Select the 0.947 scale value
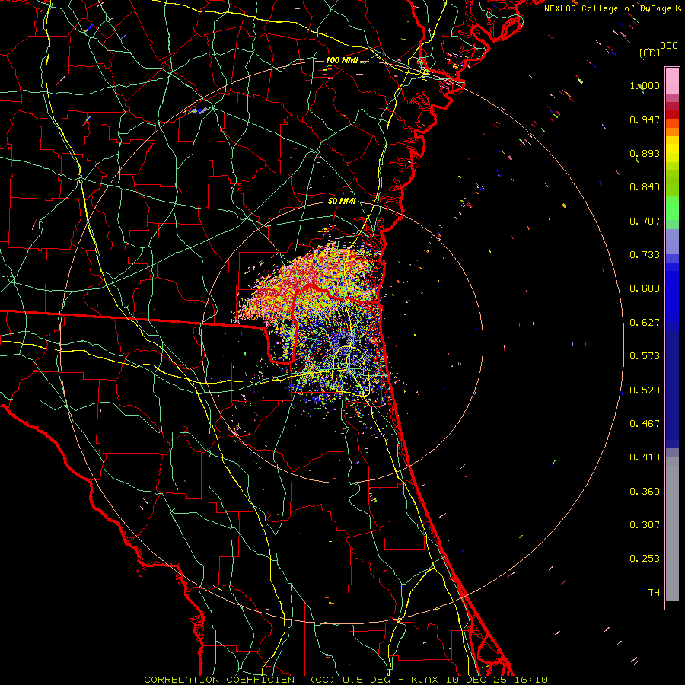Image resolution: width=685 pixels, height=685 pixels. (645, 119)
